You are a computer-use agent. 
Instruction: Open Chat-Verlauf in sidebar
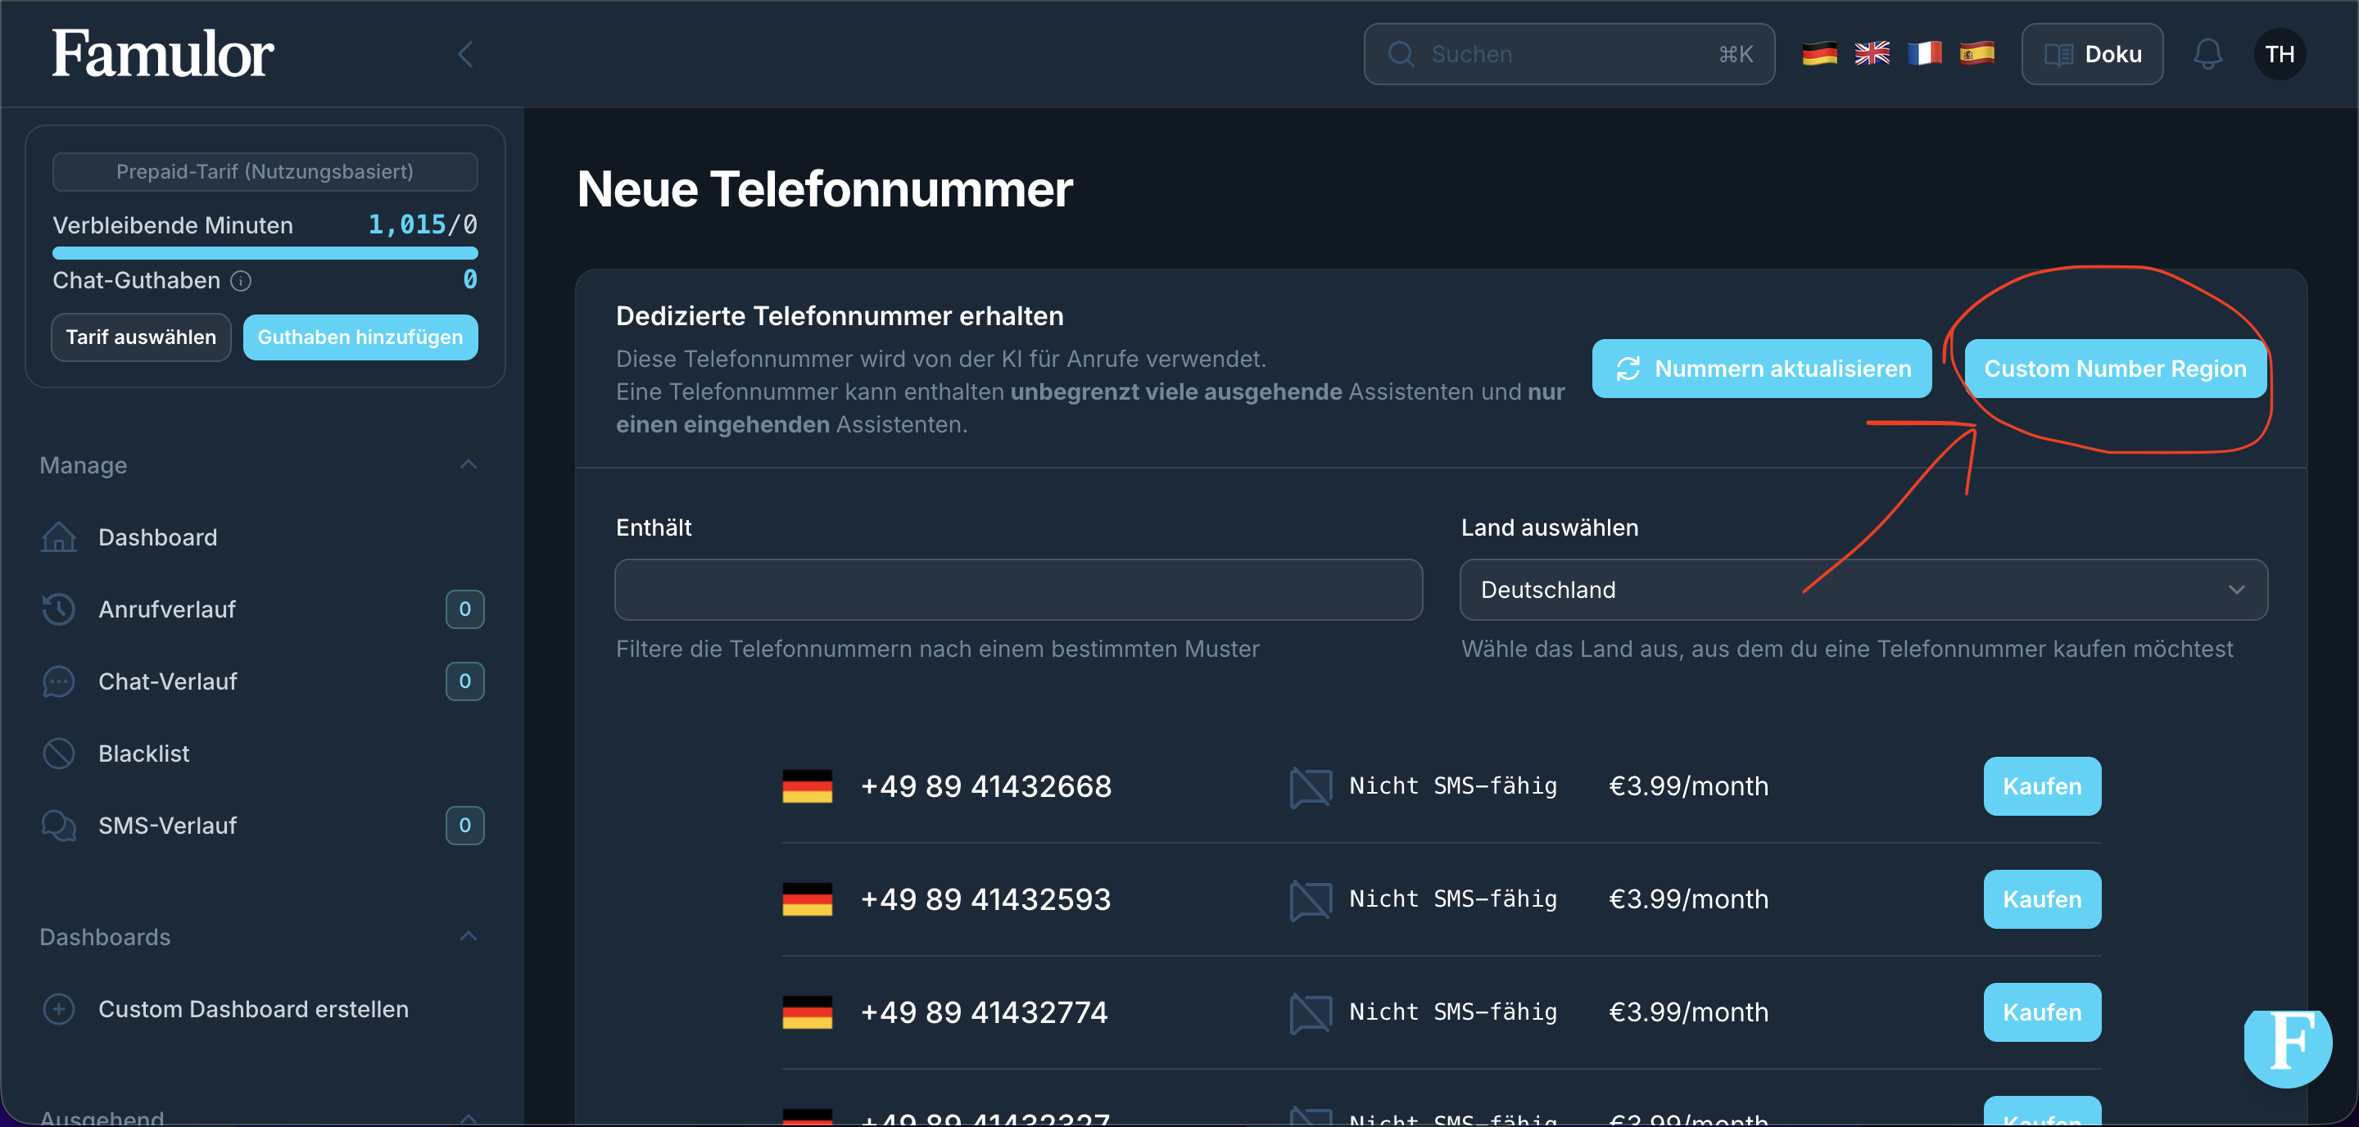168,681
